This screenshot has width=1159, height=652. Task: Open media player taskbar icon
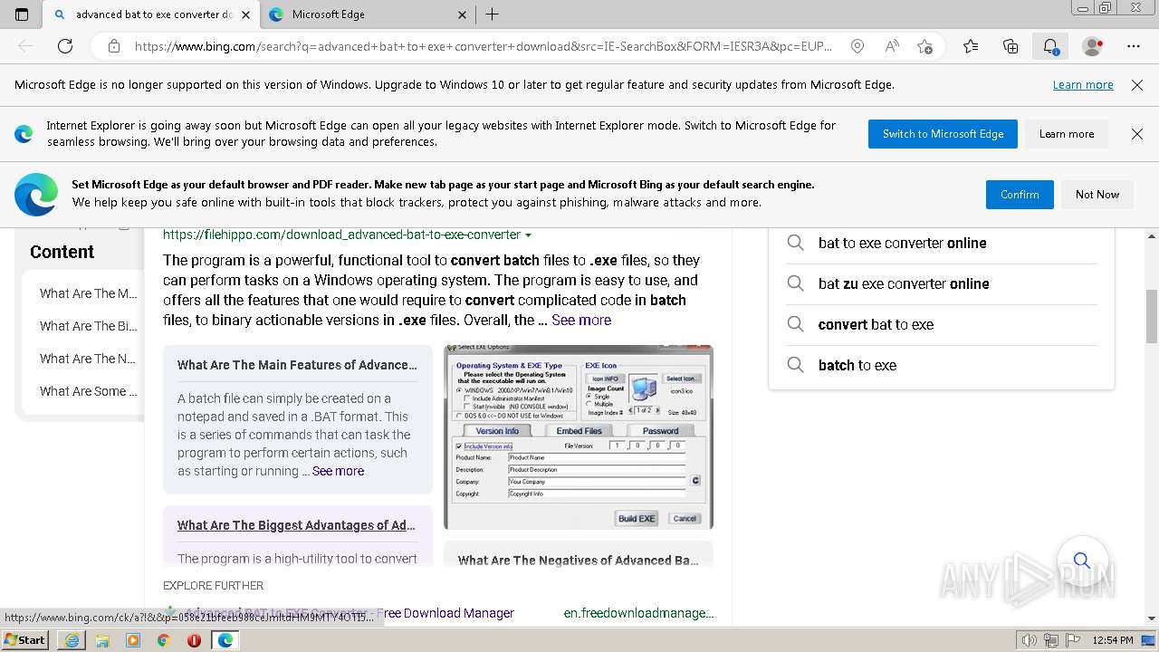133,640
